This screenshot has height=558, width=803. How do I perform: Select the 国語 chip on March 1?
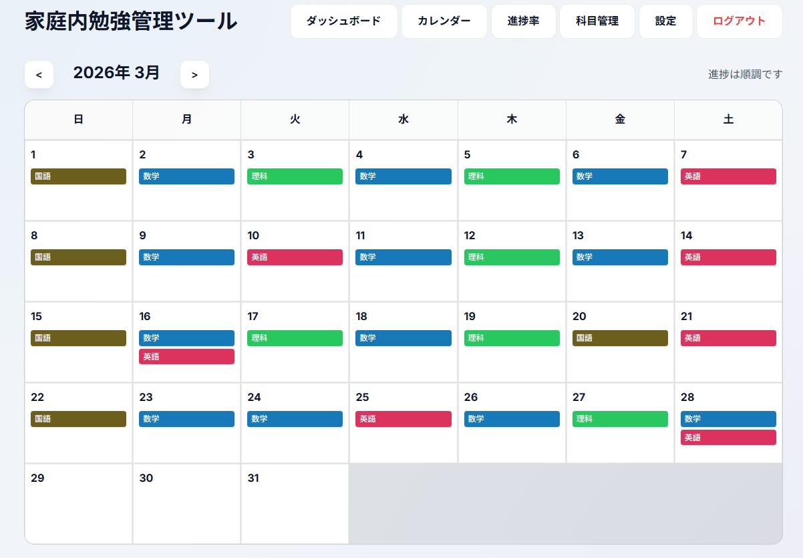[x=78, y=176]
